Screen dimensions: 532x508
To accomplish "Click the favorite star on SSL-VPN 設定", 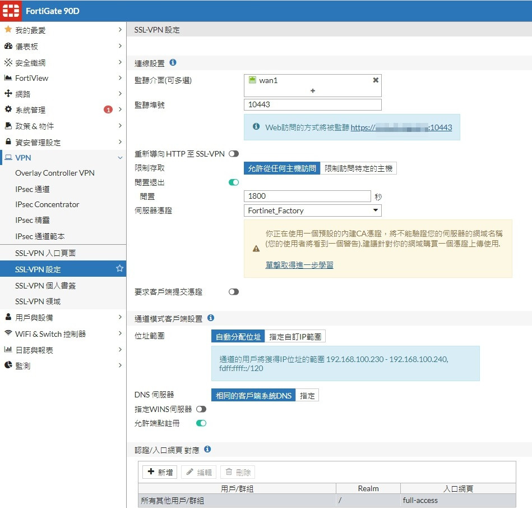I will tap(119, 268).
